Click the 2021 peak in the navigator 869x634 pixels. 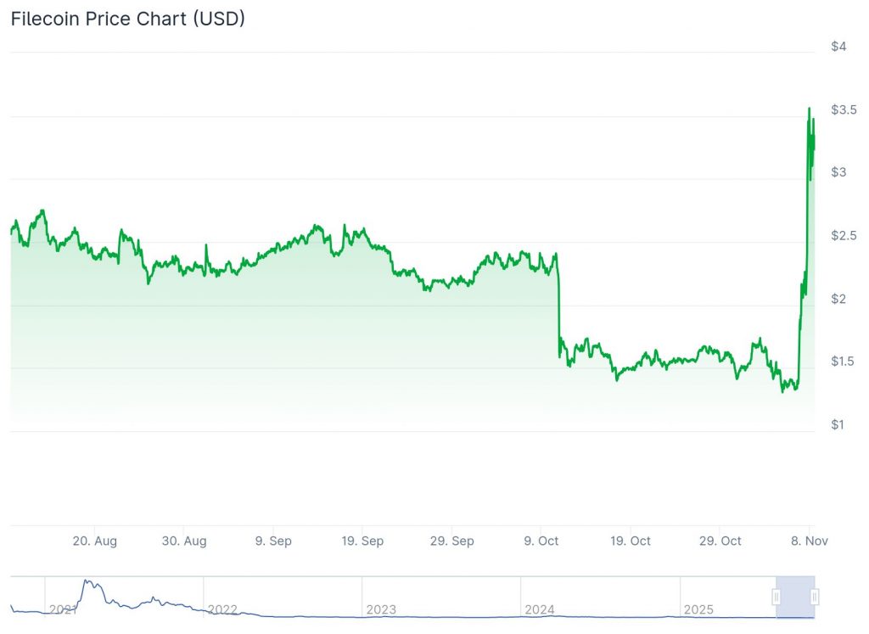pos(87,583)
